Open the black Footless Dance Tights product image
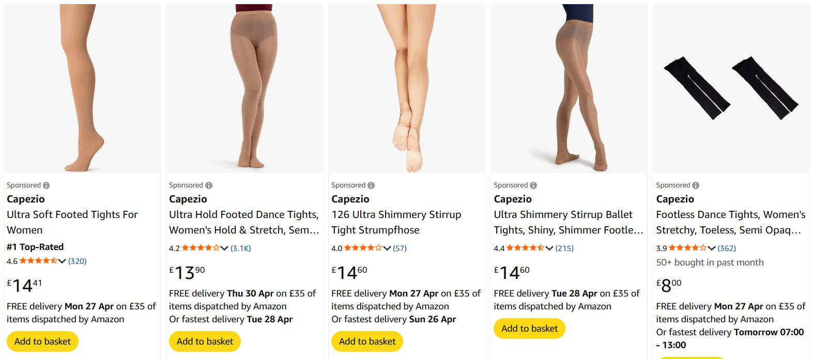Screen dimensions: 813x359 click(731, 88)
